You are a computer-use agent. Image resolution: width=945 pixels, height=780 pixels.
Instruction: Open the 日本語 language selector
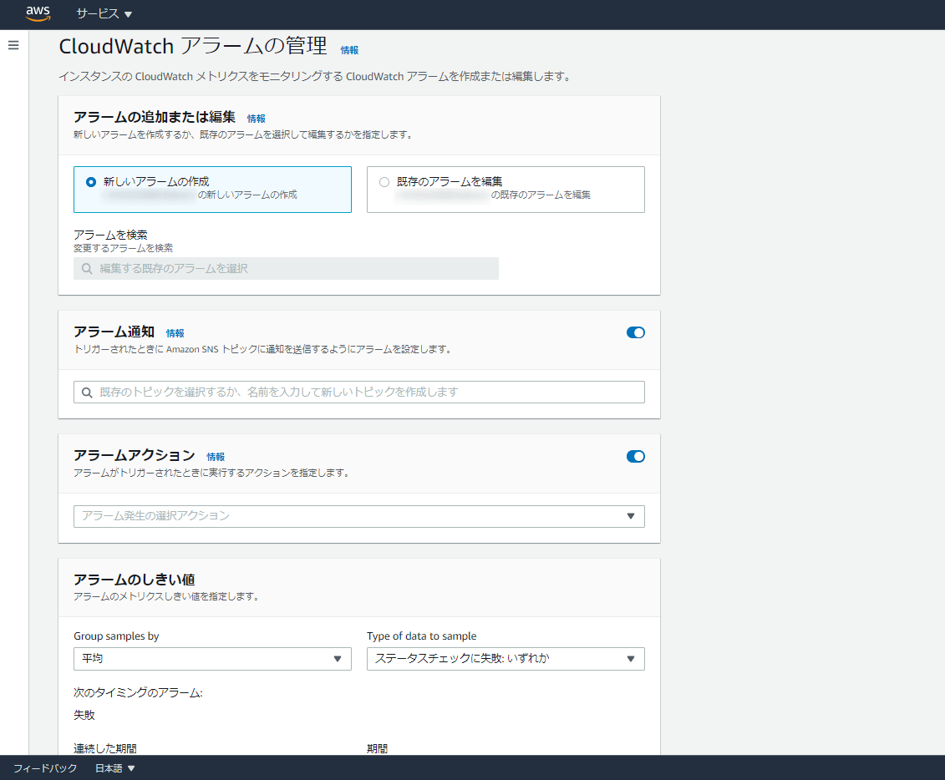tap(114, 768)
